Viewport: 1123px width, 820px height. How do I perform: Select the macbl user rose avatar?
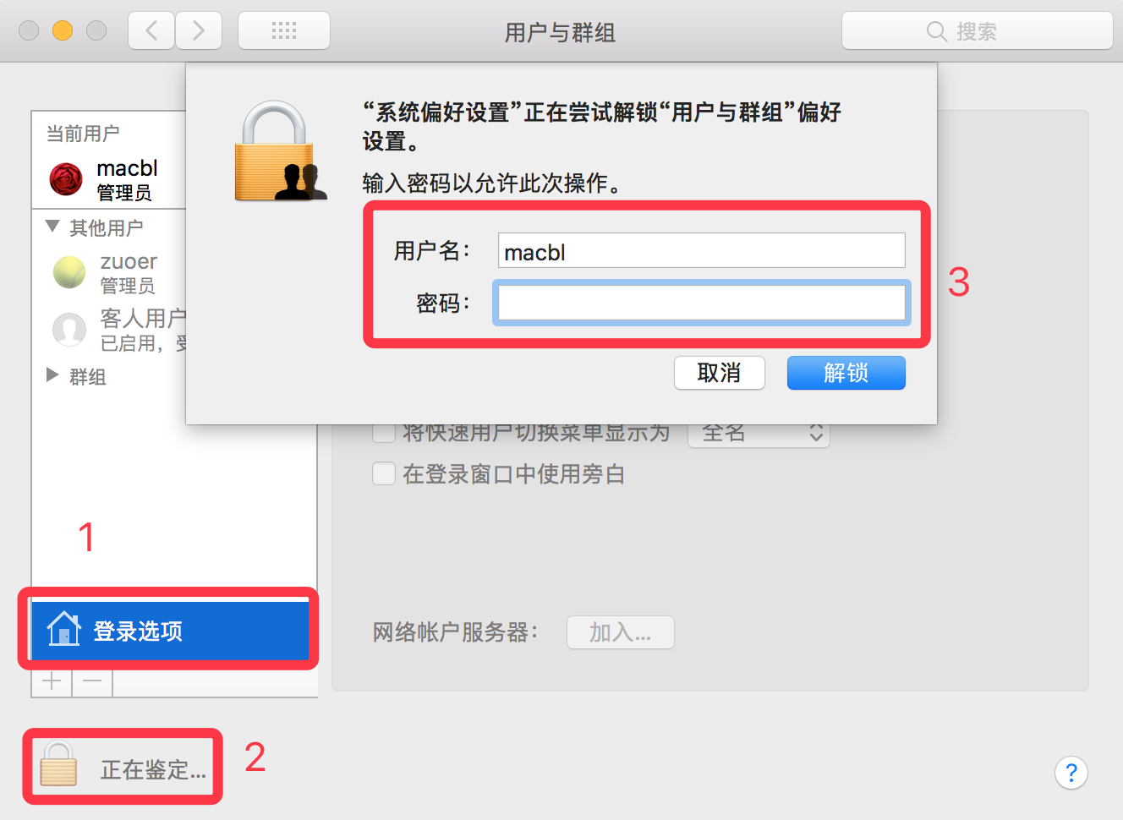click(x=66, y=179)
